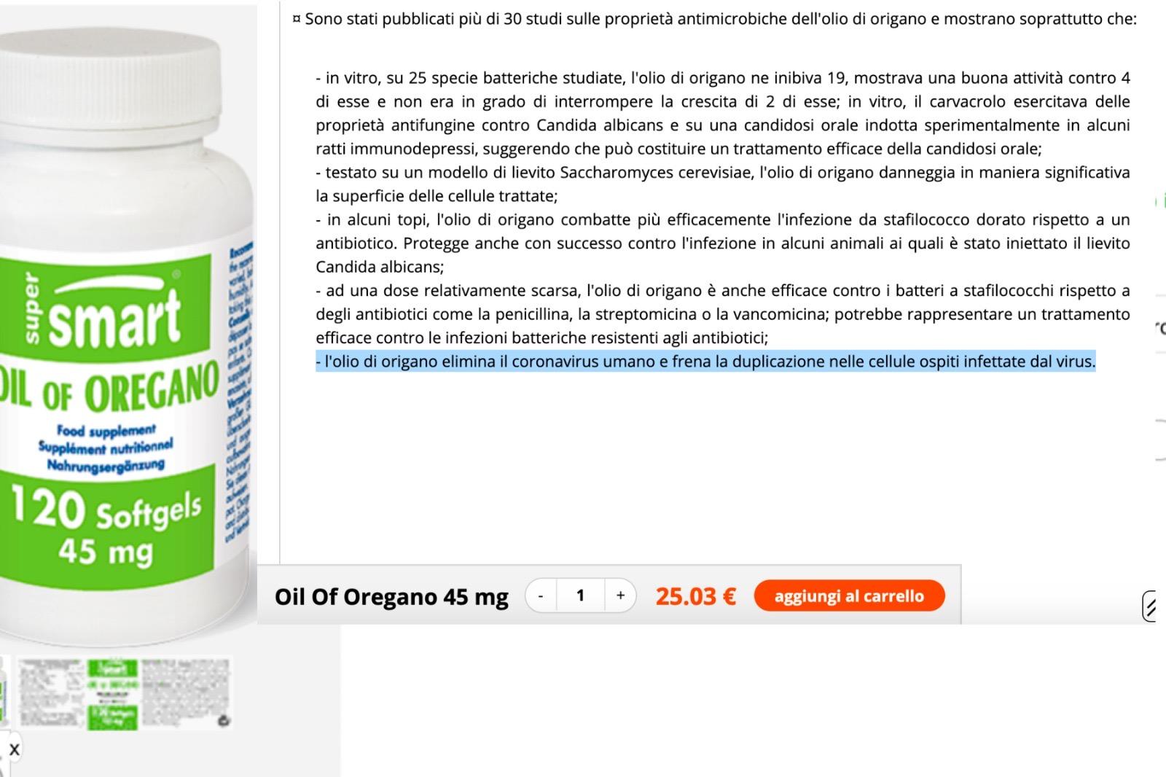Click the small dark icon on the label thumbnail
Viewport: 1166px width, 777px height.
pyautogui.click(x=224, y=721)
